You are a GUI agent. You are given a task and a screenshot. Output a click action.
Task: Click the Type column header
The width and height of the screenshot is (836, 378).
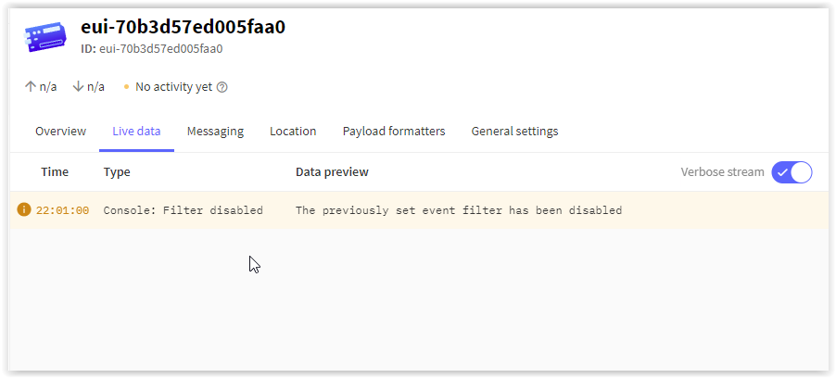(117, 172)
